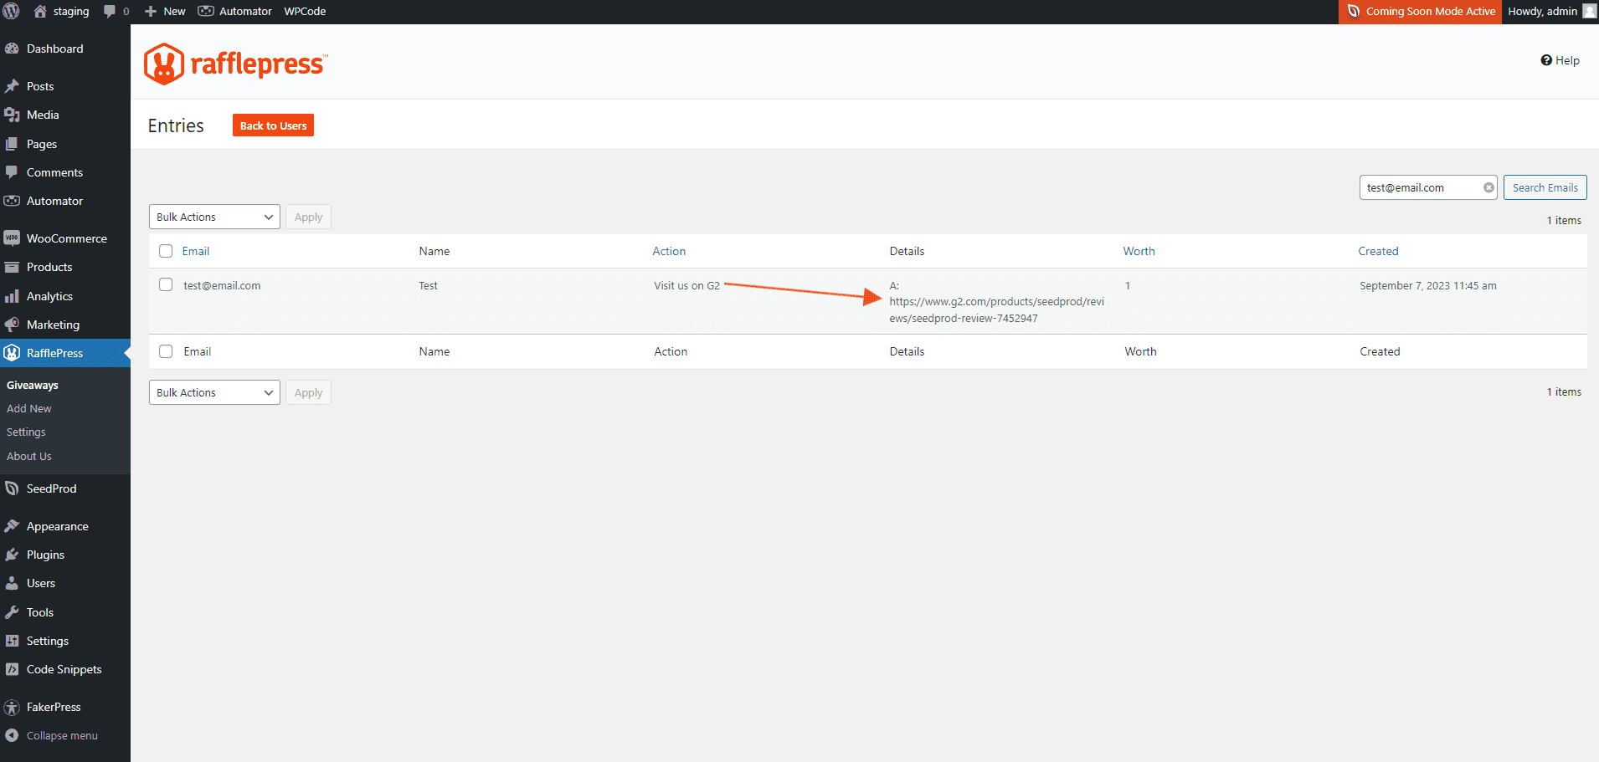Click the 'September 7, 2023 11:45 am' date
Screen dimensions: 1599x762
point(1427,285)
